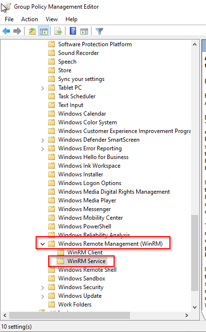Open Help via blue question mark icon
Screen dimensions: 206x332
(x=73, y=31)
